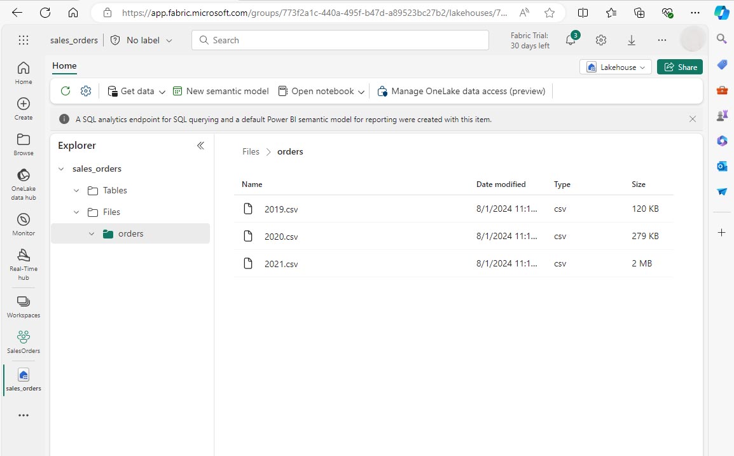This screenshot has width=734, height=456.
Task: Dismiss the SQL analytics endpoint info banner
Action: 693,119
